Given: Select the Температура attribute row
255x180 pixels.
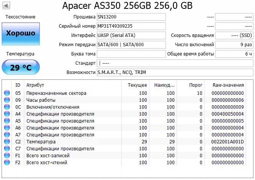Looking at the screenshot, I should coord(125,142).
